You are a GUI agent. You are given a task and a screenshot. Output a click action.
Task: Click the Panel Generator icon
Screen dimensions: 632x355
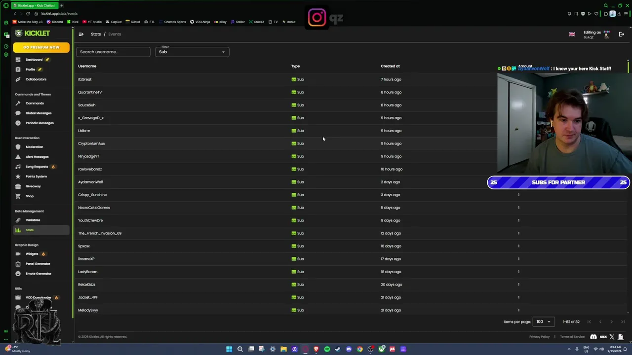click(18, 264)
